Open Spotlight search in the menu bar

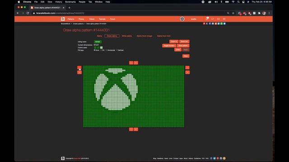click(238, 2)
